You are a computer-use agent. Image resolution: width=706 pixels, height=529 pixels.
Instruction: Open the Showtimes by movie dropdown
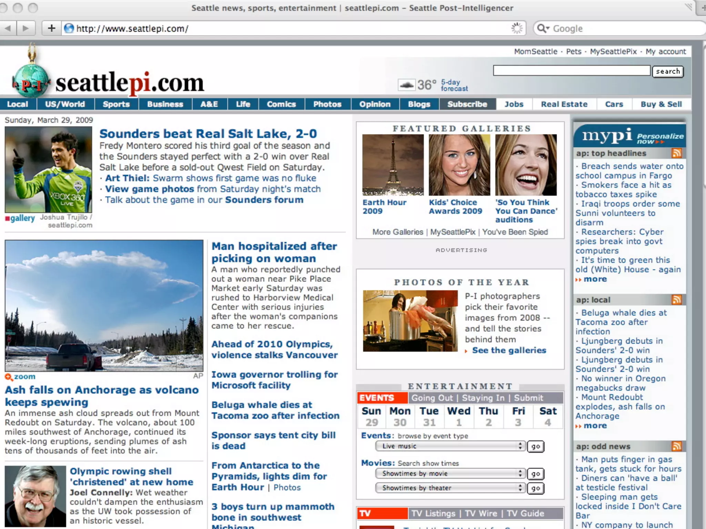(x=450, y=474)
